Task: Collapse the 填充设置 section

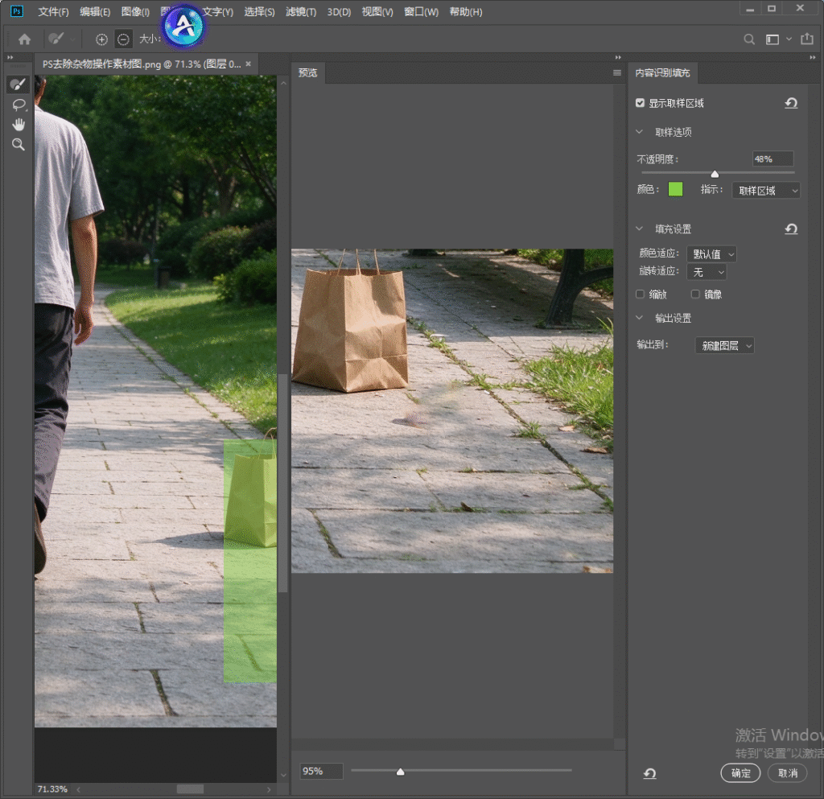Action: click(639, 229)
